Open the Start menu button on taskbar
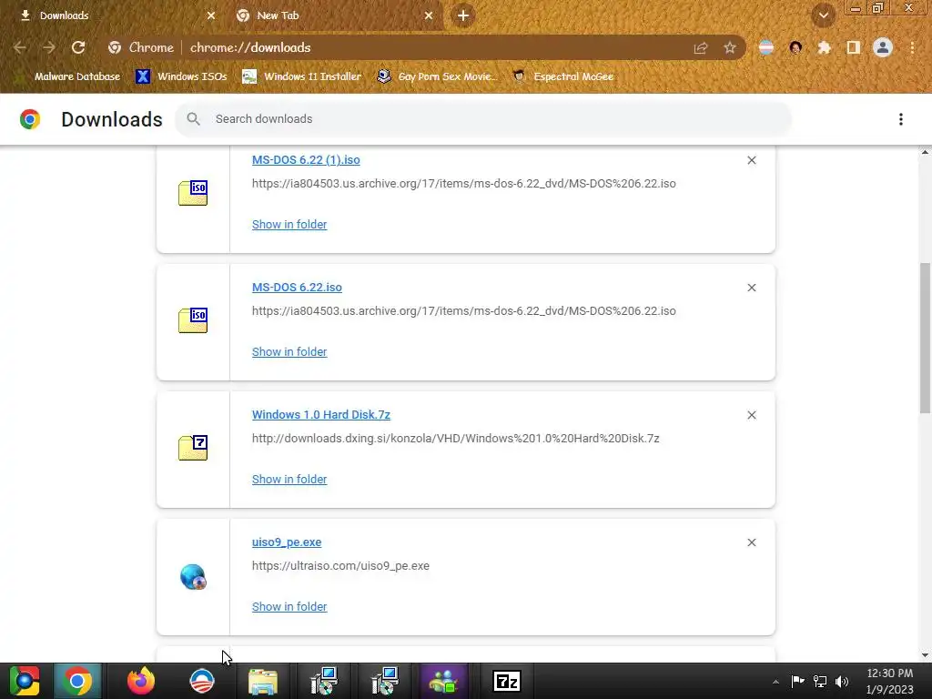Screen dimensions: 932x699 pos(25,681)
